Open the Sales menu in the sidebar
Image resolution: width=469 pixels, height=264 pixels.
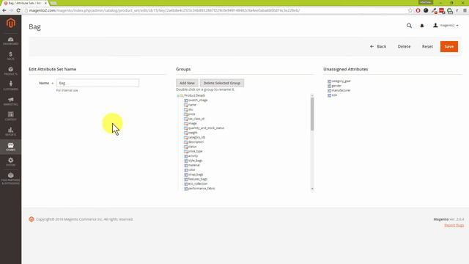click(11, 56)
